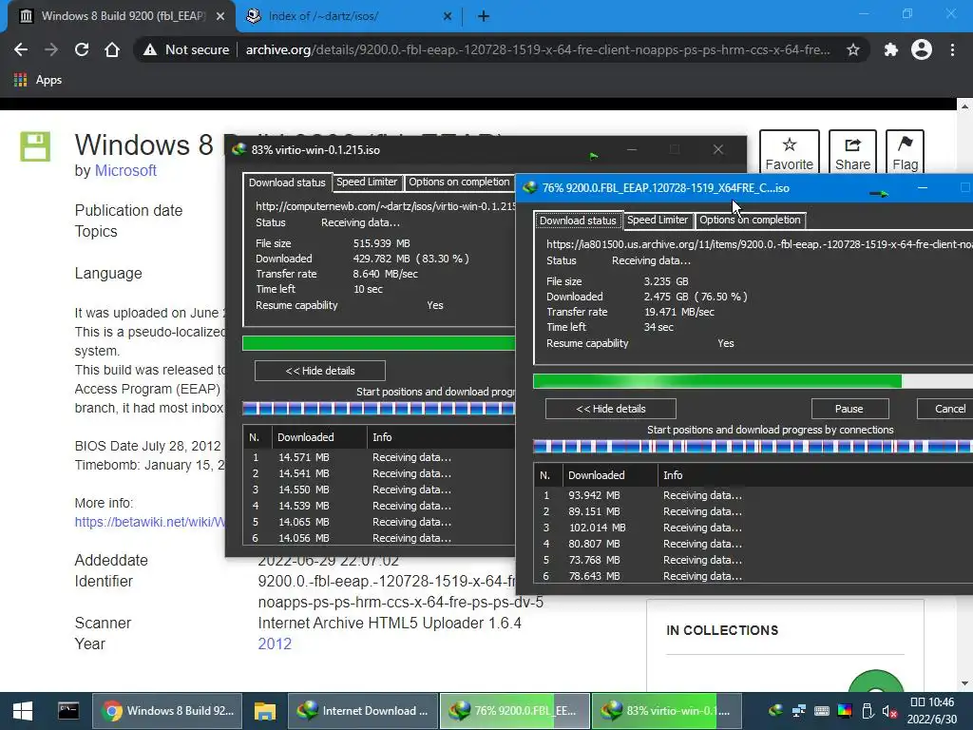Open Speed Limiter tab in virtio-win window
Viewport: 973px width, 730px height.
click(x=367, y=182)
